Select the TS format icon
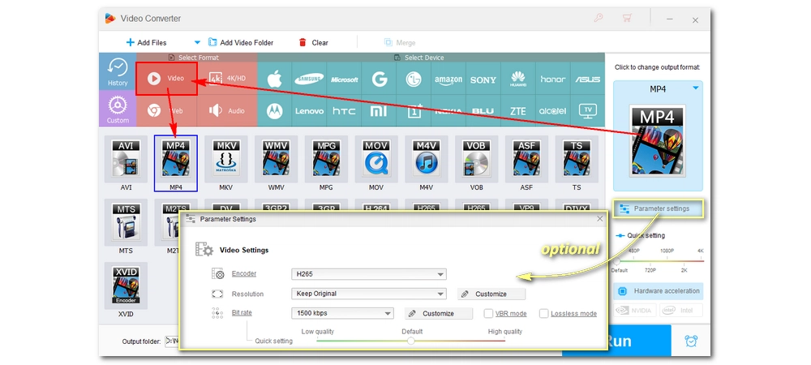The height and width of the screenshot is (365, 811). pyautogui.click(x=577, y=159)
